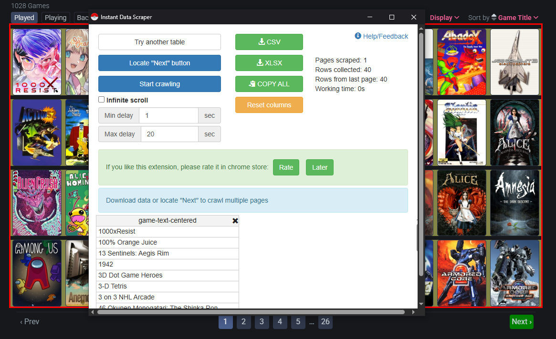Go to page 3 of games
Screen dimensions: 556x339
point(262,322)
